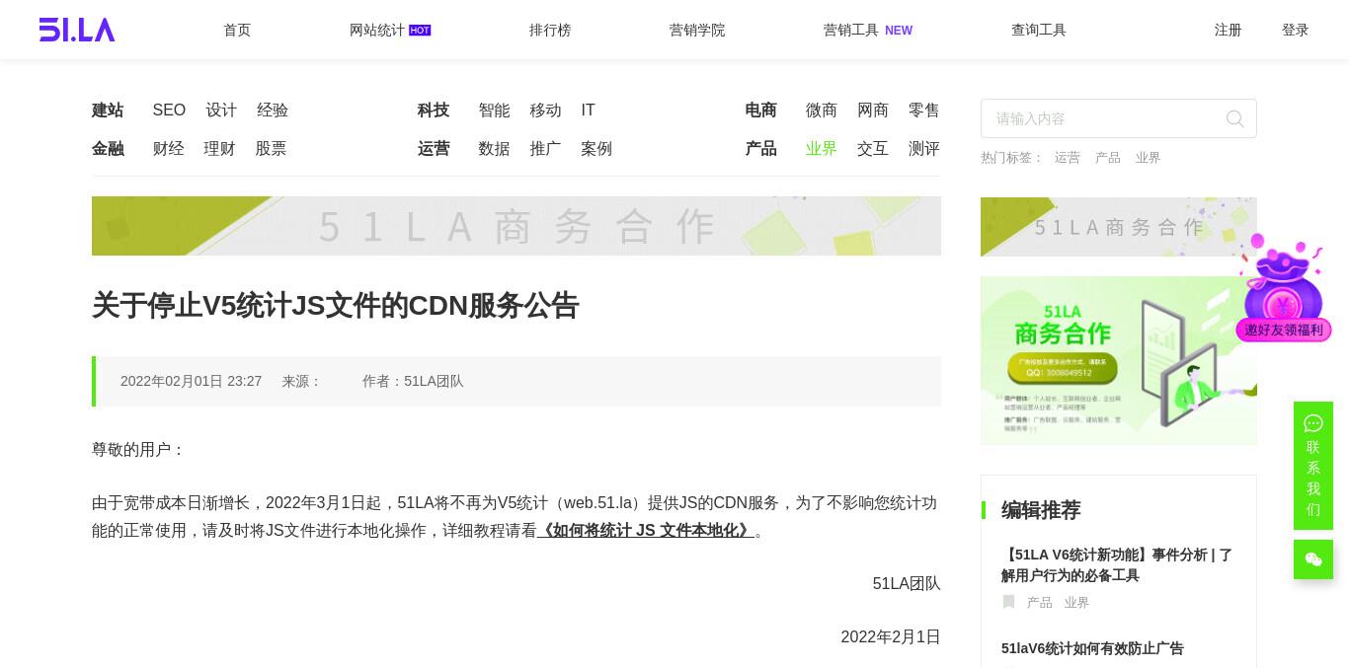Click the 编辑推荐 section heading
Image resolution: width=1349 pixels, height=668 pixels.
[x=1041, y=510]
